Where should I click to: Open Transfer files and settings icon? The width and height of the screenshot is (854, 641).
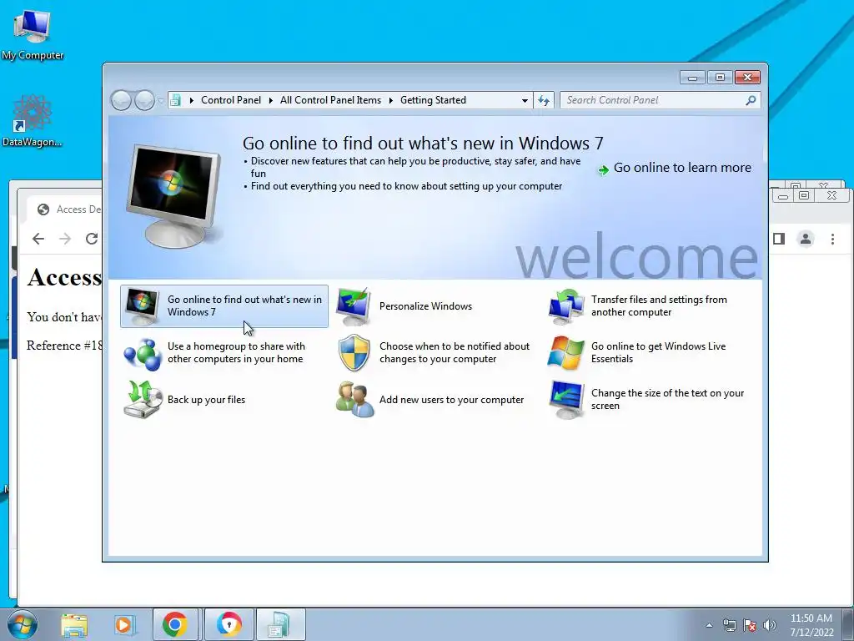[x=566, y=306]
